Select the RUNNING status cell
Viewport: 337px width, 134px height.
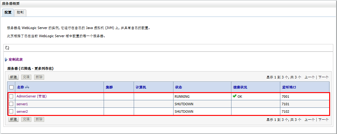[182, 97]
